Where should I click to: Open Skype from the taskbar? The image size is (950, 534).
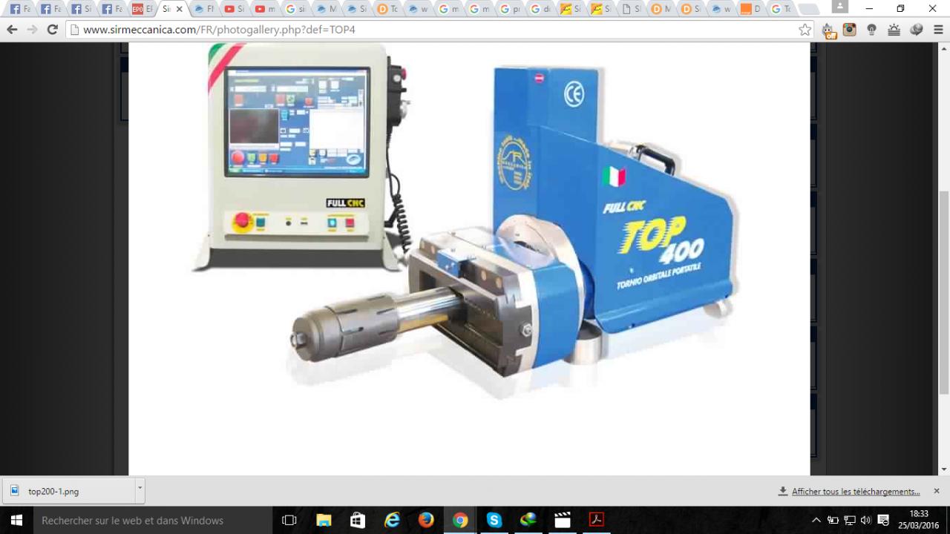pos(494,520)
